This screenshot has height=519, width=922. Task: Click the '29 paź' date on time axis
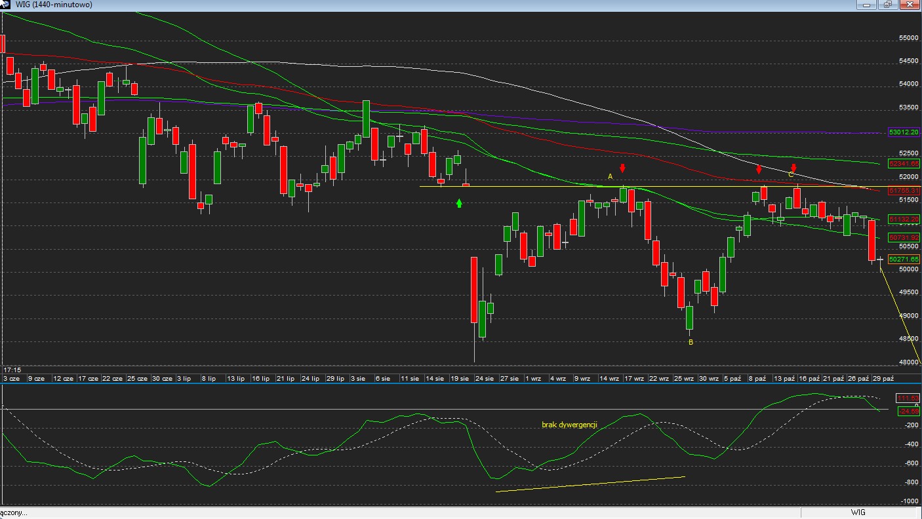coord(883,379)
